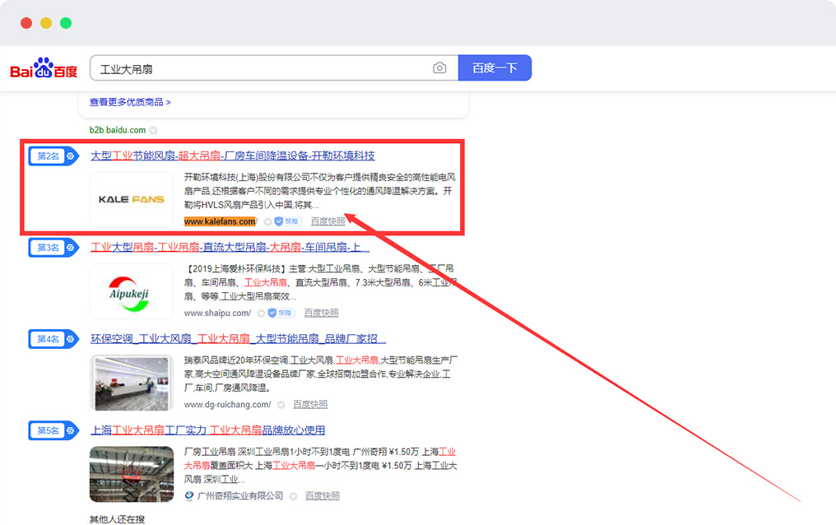Open 百度快照 for dg-ruichang result
Screen dimensions: 836x525
point(310,405)
